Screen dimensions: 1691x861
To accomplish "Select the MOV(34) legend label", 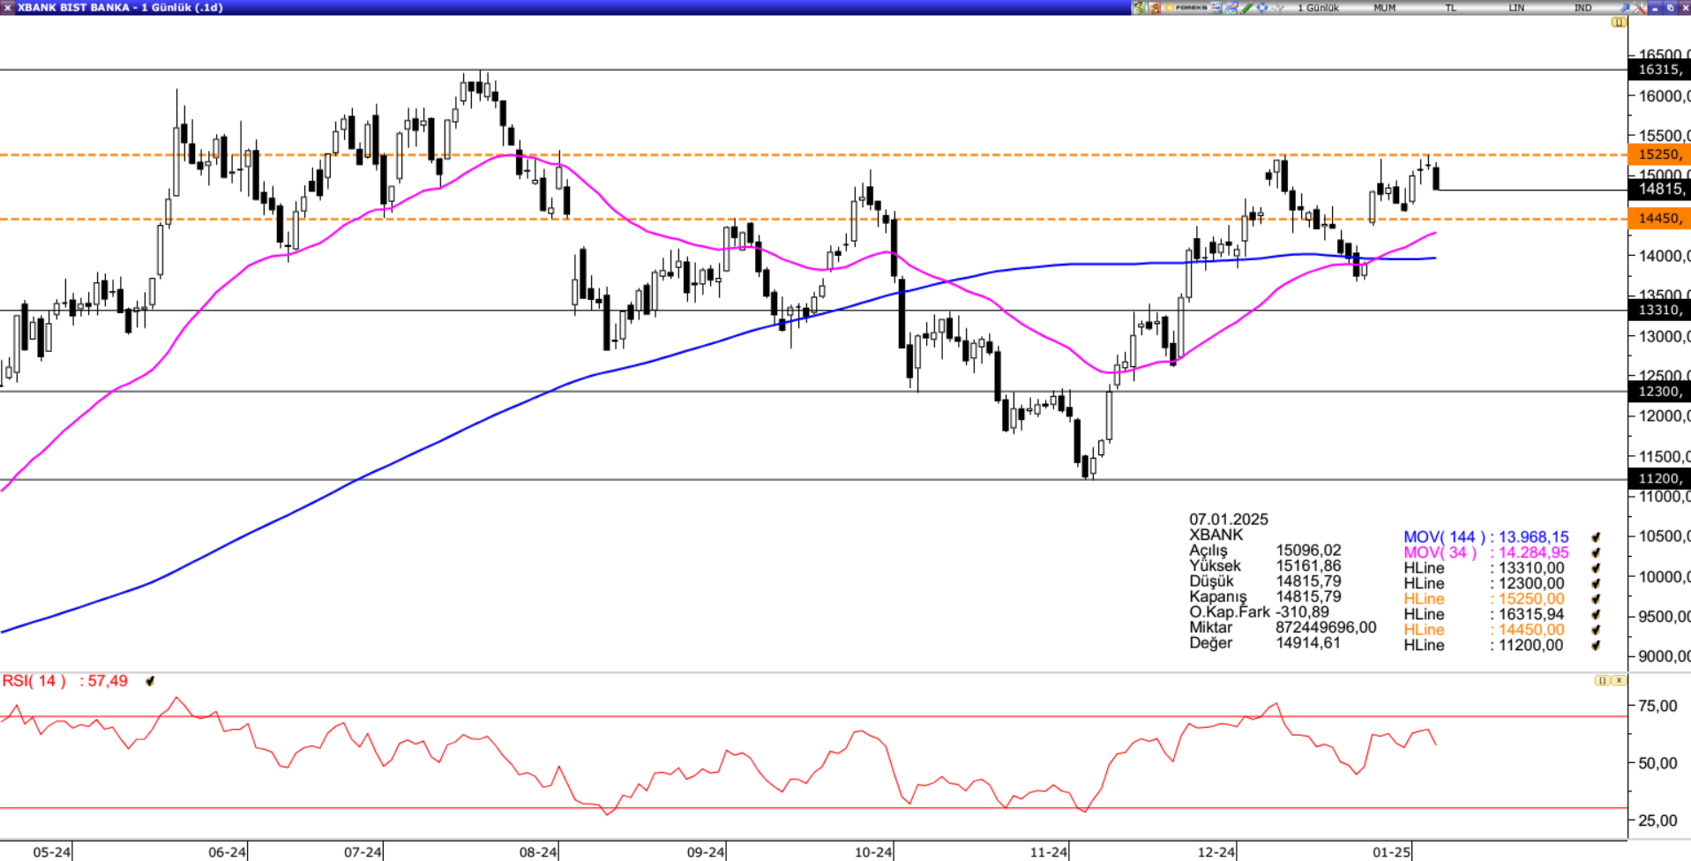I will (1440, 553).
